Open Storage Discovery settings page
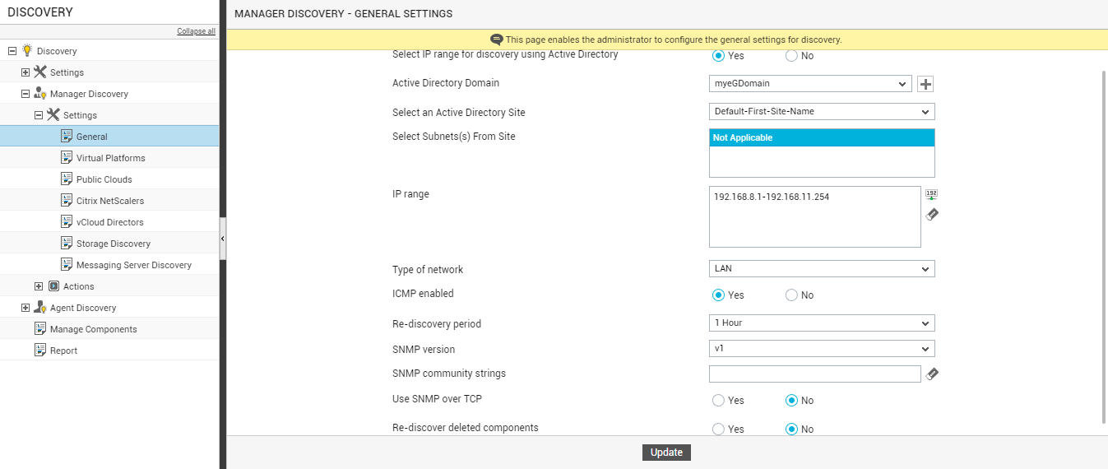This screenshot has height=469, width=1108. click(114, 244)
